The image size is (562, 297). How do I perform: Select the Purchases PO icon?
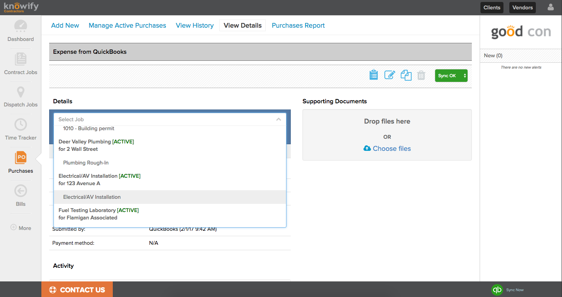click(21, 158)
